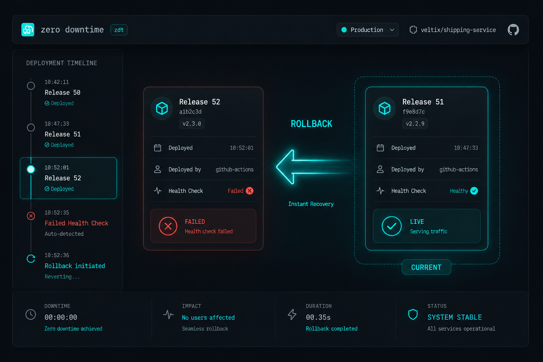Viewport: 543px width, 362px height.
Task: Click the repository icon beside veltix/shipping-service
Action: pos(413,30)
